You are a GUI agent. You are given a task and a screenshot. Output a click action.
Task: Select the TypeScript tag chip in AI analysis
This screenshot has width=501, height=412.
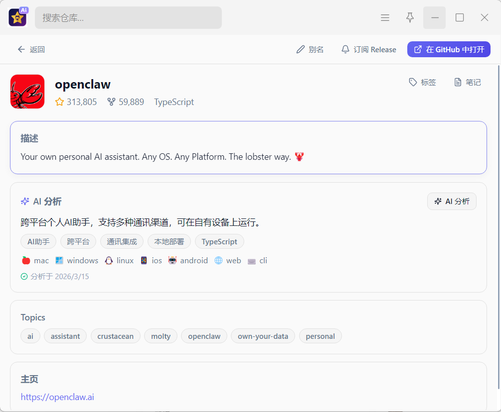pyautogui.click(x=219, y=242)
